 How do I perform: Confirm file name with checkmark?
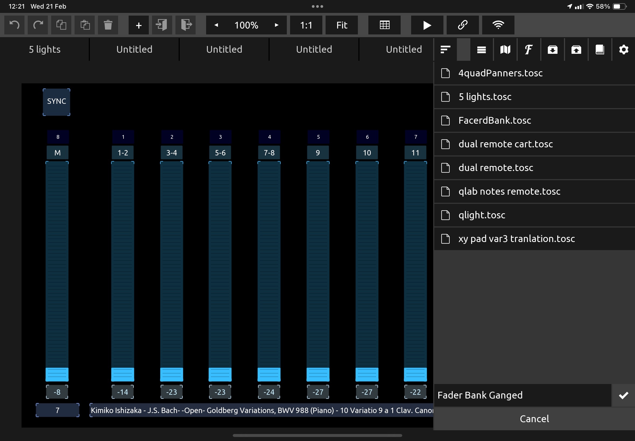(x=623, y=395)
